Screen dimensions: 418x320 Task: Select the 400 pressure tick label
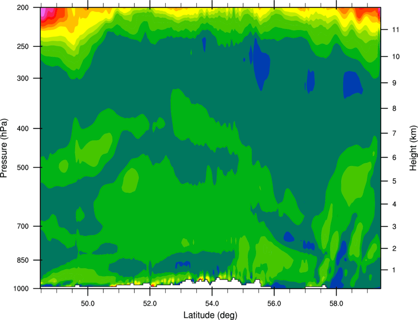23,128
